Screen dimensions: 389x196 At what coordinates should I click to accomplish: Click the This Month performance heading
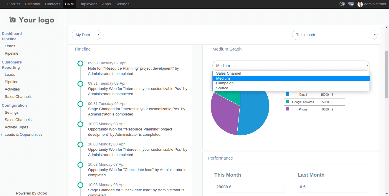click(x=228, y=175)
